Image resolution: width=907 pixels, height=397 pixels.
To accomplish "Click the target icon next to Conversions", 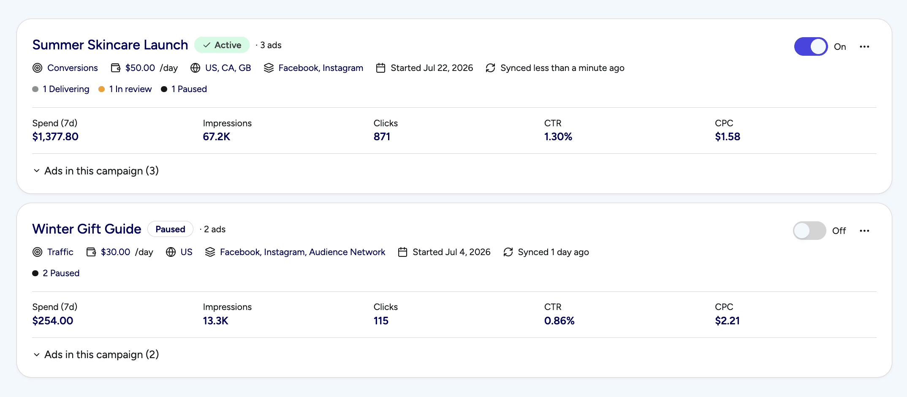I will tap(38, 68).
